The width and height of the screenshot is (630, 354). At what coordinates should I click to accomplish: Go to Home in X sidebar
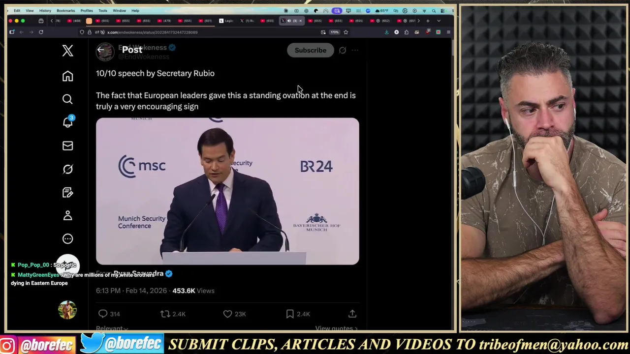tap(67, 76)
